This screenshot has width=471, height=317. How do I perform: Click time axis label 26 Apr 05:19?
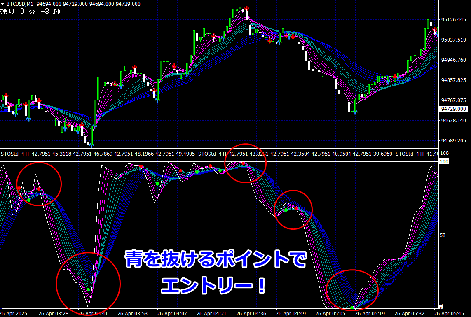pos(370,313)
